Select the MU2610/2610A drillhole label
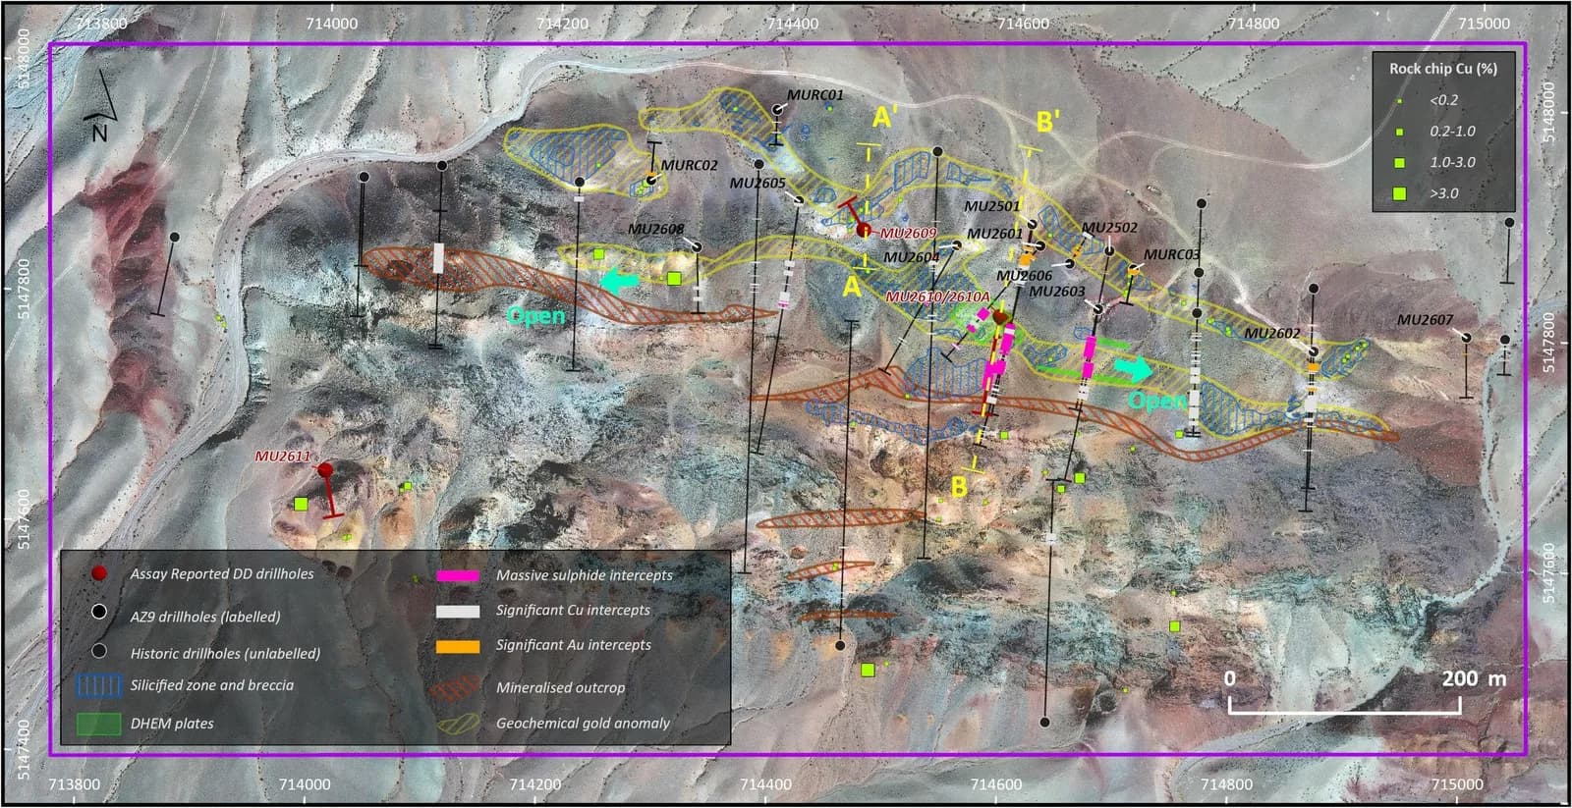The height and width of the screenshot is (808, 1572). click(x=938, y=296)
